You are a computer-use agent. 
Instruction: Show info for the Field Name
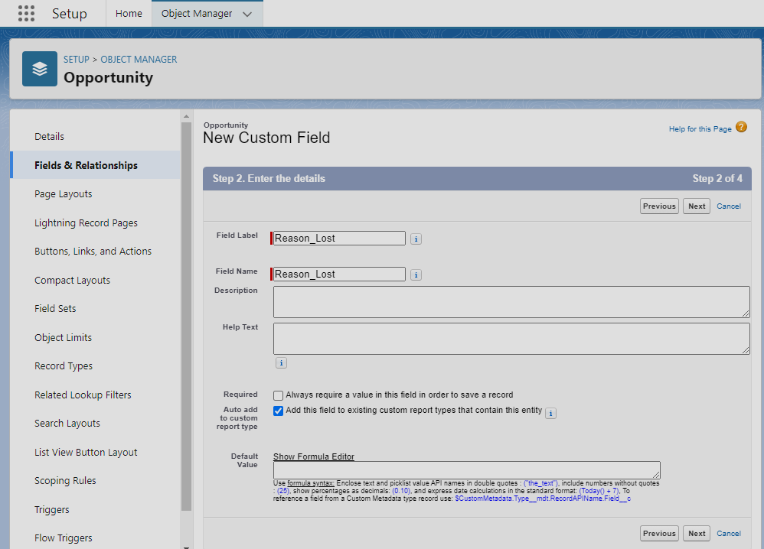click(416, 275)
